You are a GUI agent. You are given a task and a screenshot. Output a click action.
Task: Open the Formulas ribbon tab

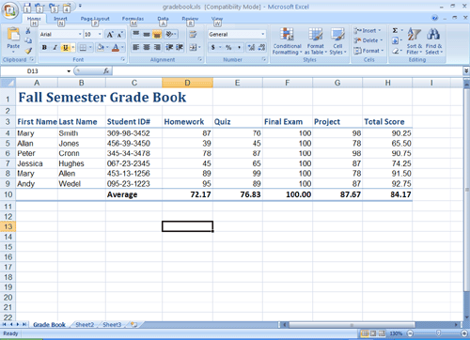[x=133, y=19]
